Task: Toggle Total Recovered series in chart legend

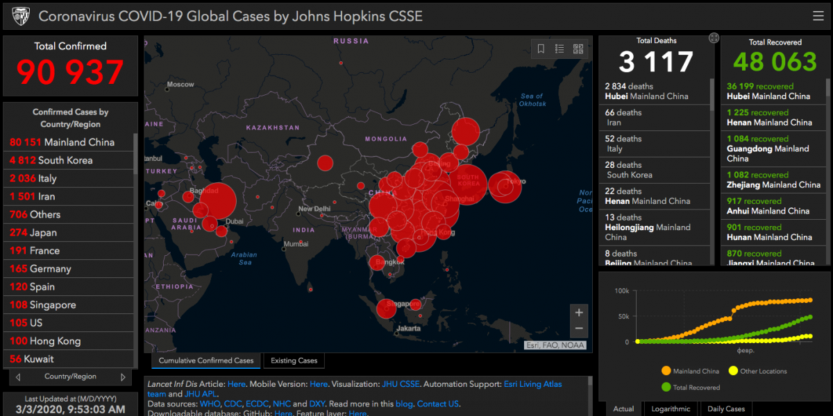Action: [x=691, y=388]
